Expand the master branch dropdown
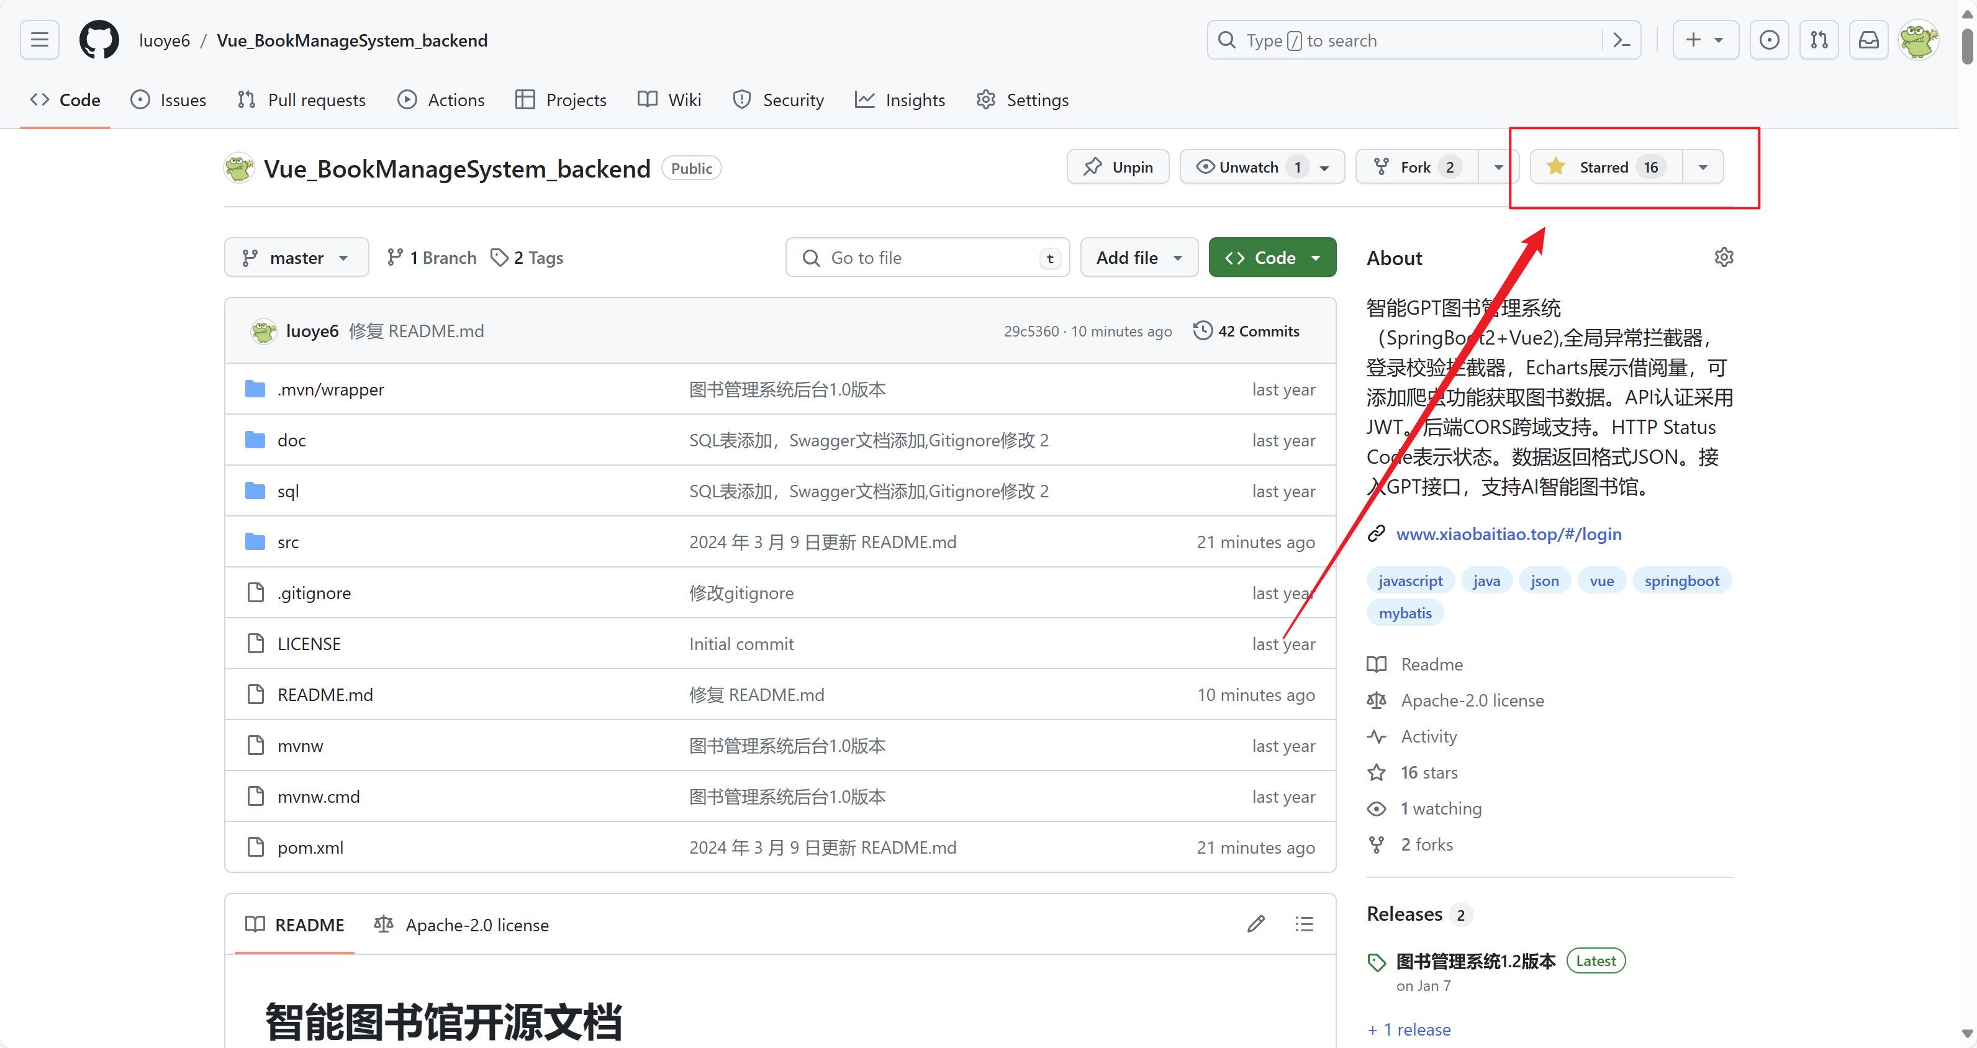This screenshot has height=1048, width=1977. click(296, 258)
